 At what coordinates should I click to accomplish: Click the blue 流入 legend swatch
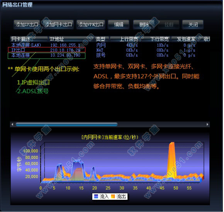[96, 197]
